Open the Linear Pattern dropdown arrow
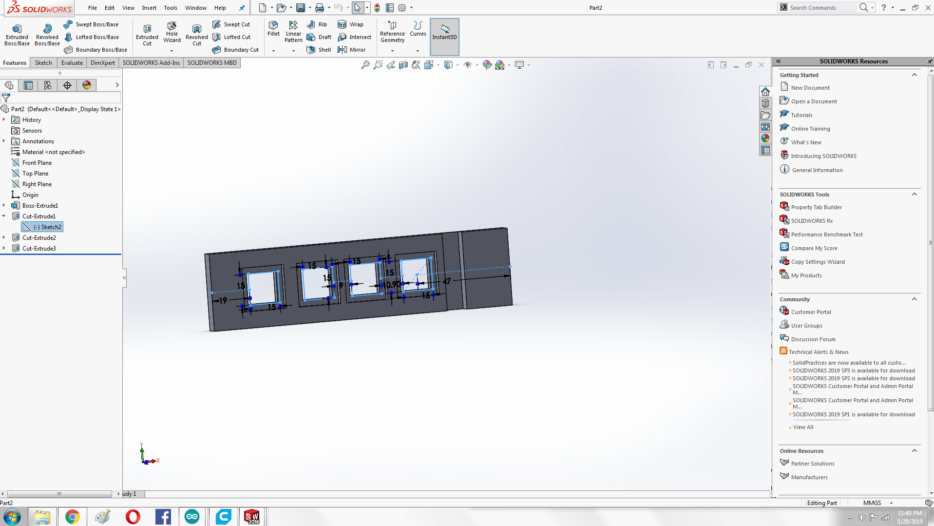Viewport: 934px width, 526px height. pyautogui.click(x=293, y=51)
